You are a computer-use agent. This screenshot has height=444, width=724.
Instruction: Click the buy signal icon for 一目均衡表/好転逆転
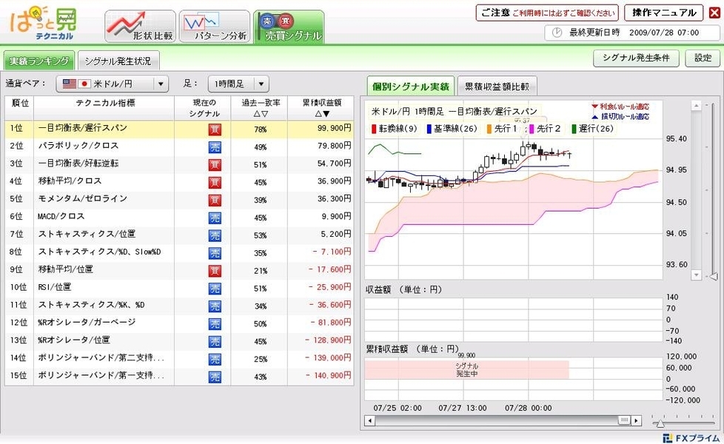(x=215, y=165)
